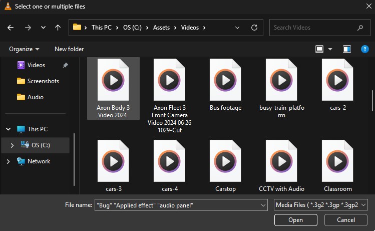Select the cars-4 video file
This screenshot has height=231, width=375.
pos(169,166)
